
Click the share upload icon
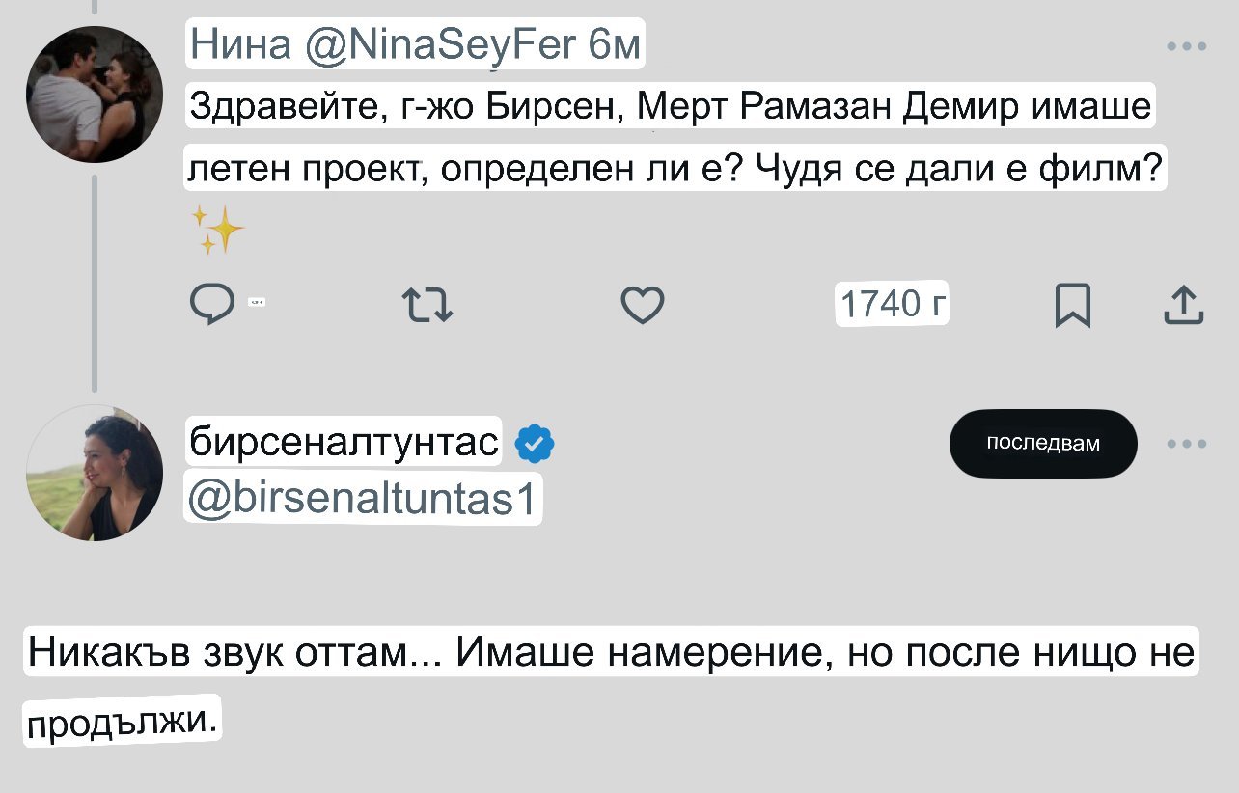tap(1184, 305)
